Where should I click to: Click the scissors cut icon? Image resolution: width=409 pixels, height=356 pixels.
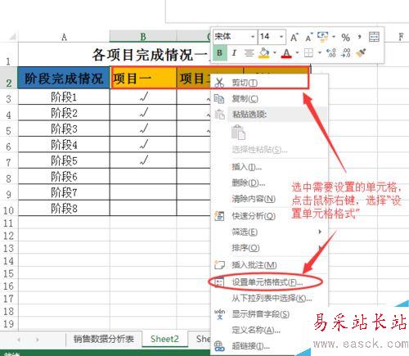click(219, 83)
